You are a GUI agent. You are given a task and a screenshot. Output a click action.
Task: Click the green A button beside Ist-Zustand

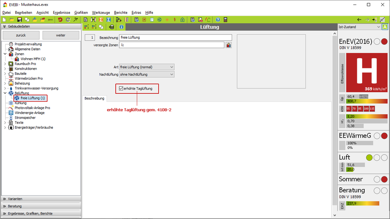385,27
